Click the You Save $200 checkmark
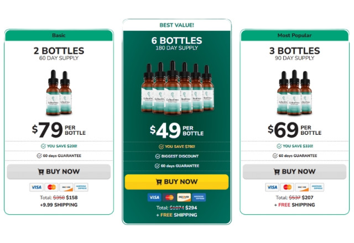354x243 pixels. pyautogui.click(x=43, y=146)
